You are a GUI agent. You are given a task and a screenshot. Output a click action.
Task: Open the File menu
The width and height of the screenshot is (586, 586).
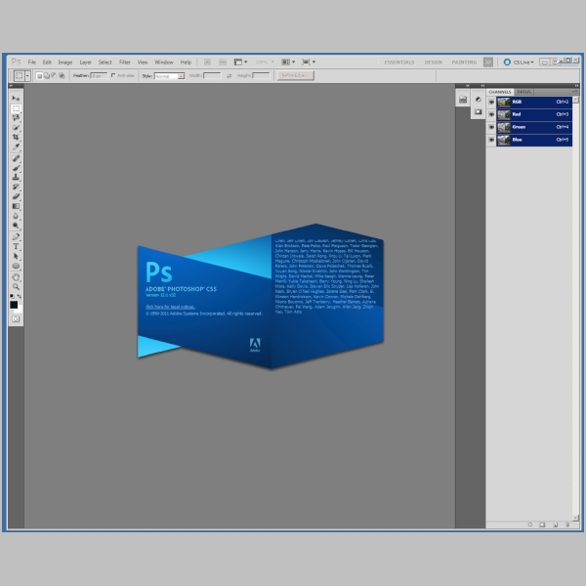tap(32, 63)
